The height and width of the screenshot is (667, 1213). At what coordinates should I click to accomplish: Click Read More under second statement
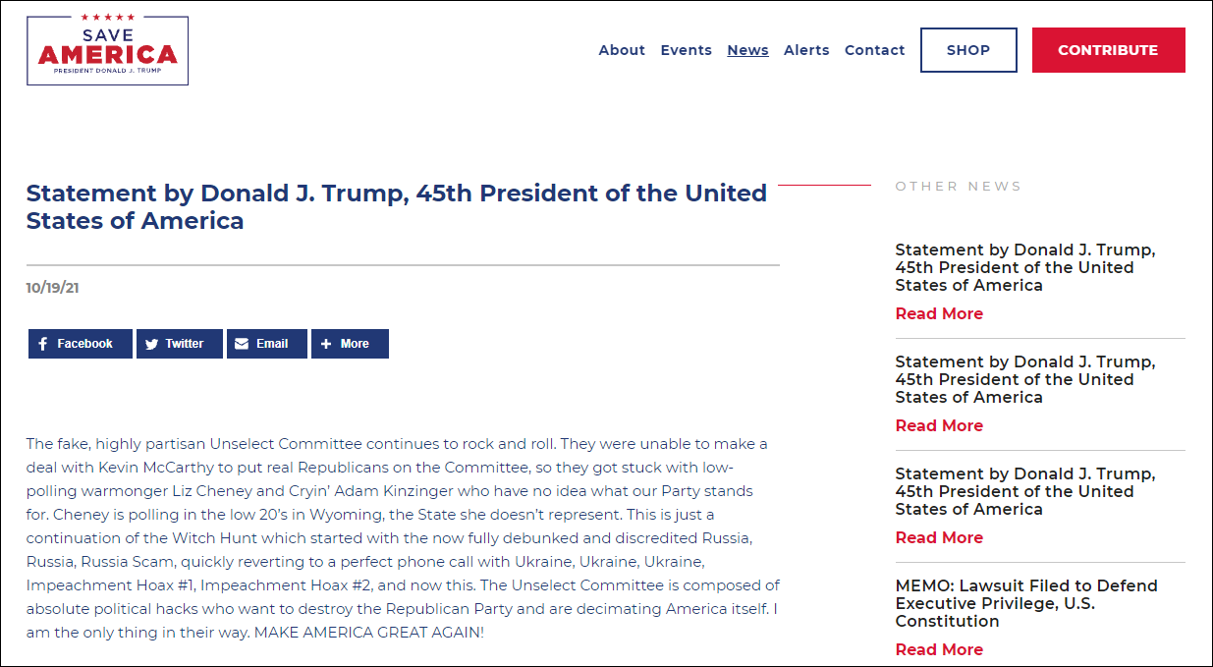click(x=939, y=425)
